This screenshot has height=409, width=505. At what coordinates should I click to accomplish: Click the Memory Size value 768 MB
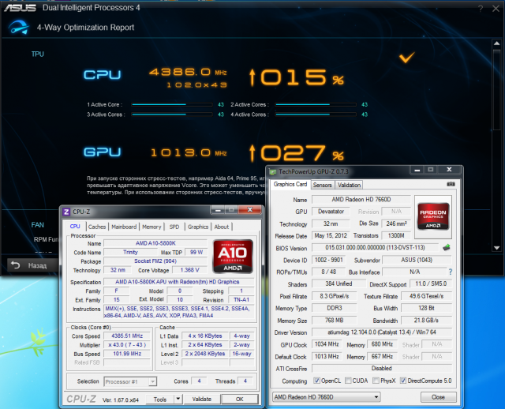click(x=334, y=320)
